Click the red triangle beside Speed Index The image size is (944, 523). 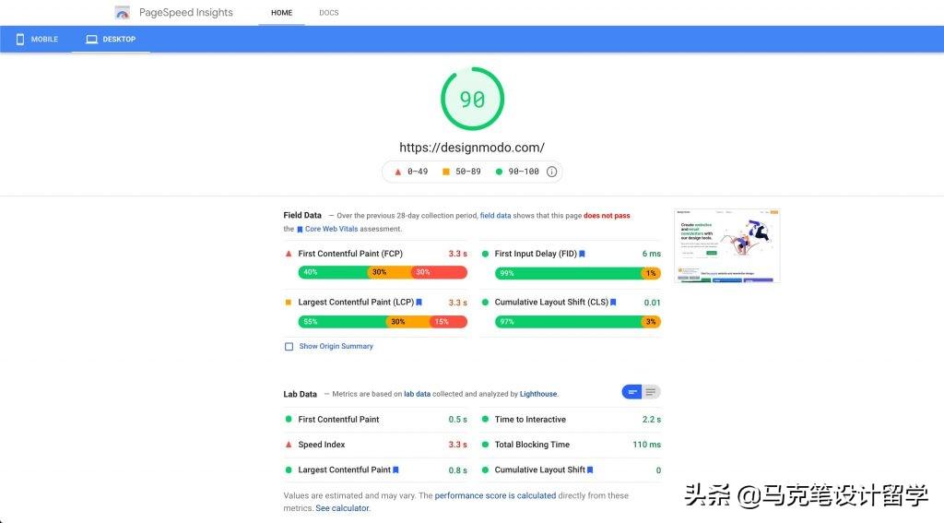pyautogui.click(x=289, y=445)
